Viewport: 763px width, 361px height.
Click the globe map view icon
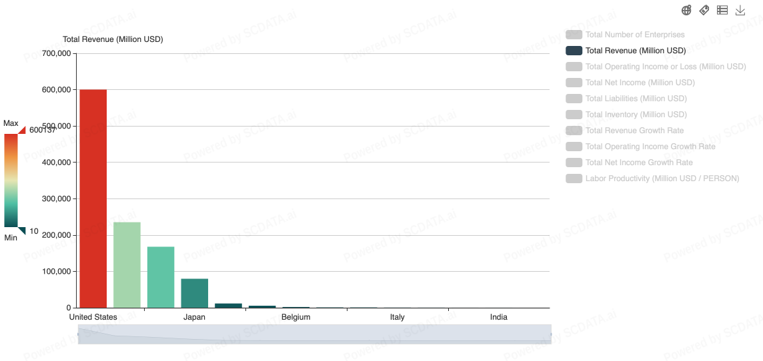point(686,10)
